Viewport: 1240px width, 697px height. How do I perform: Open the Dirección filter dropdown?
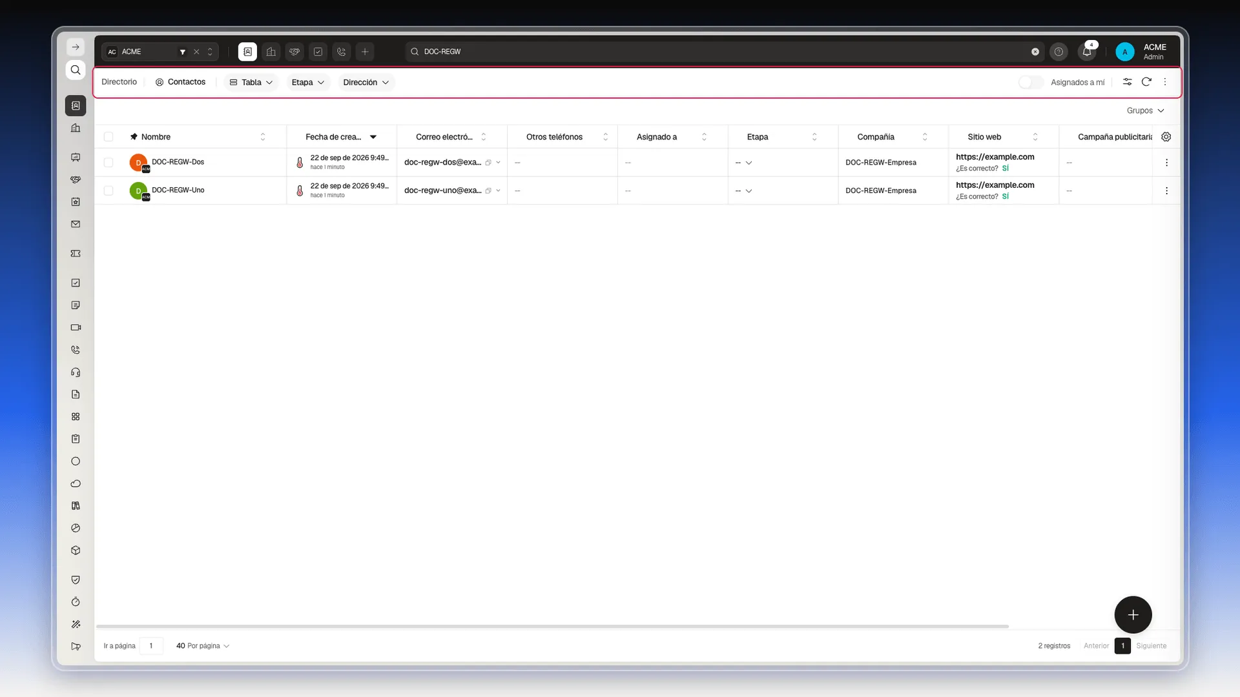pyautogui.click(x=366, y=82)
